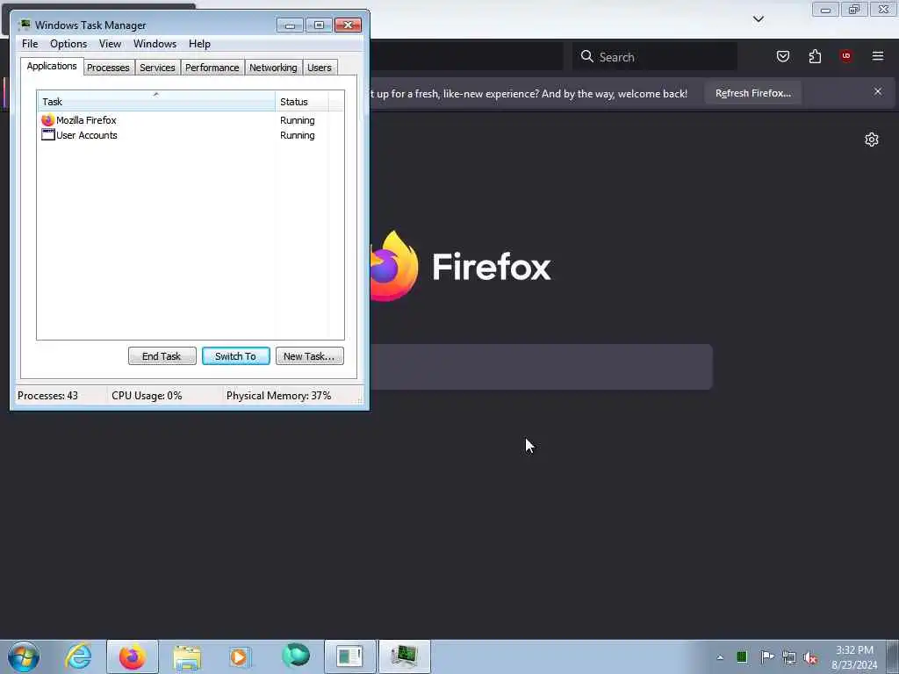
Task: Switch to the Services tab
Action: 157,68
